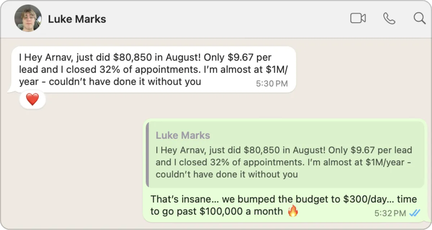Image resolution: width=432 pixels, height=230 pixels.
Task: Select the 5:30 PM message timestamp
Action: [271, 84]
